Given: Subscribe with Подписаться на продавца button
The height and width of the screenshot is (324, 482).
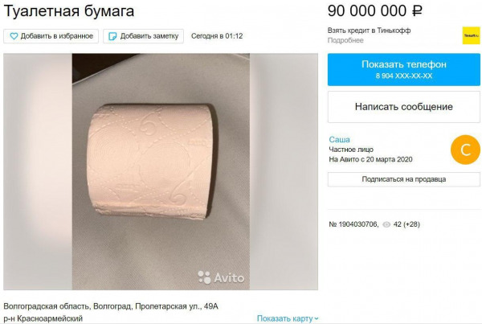Looking at the screenshot, I should [403, 179].
